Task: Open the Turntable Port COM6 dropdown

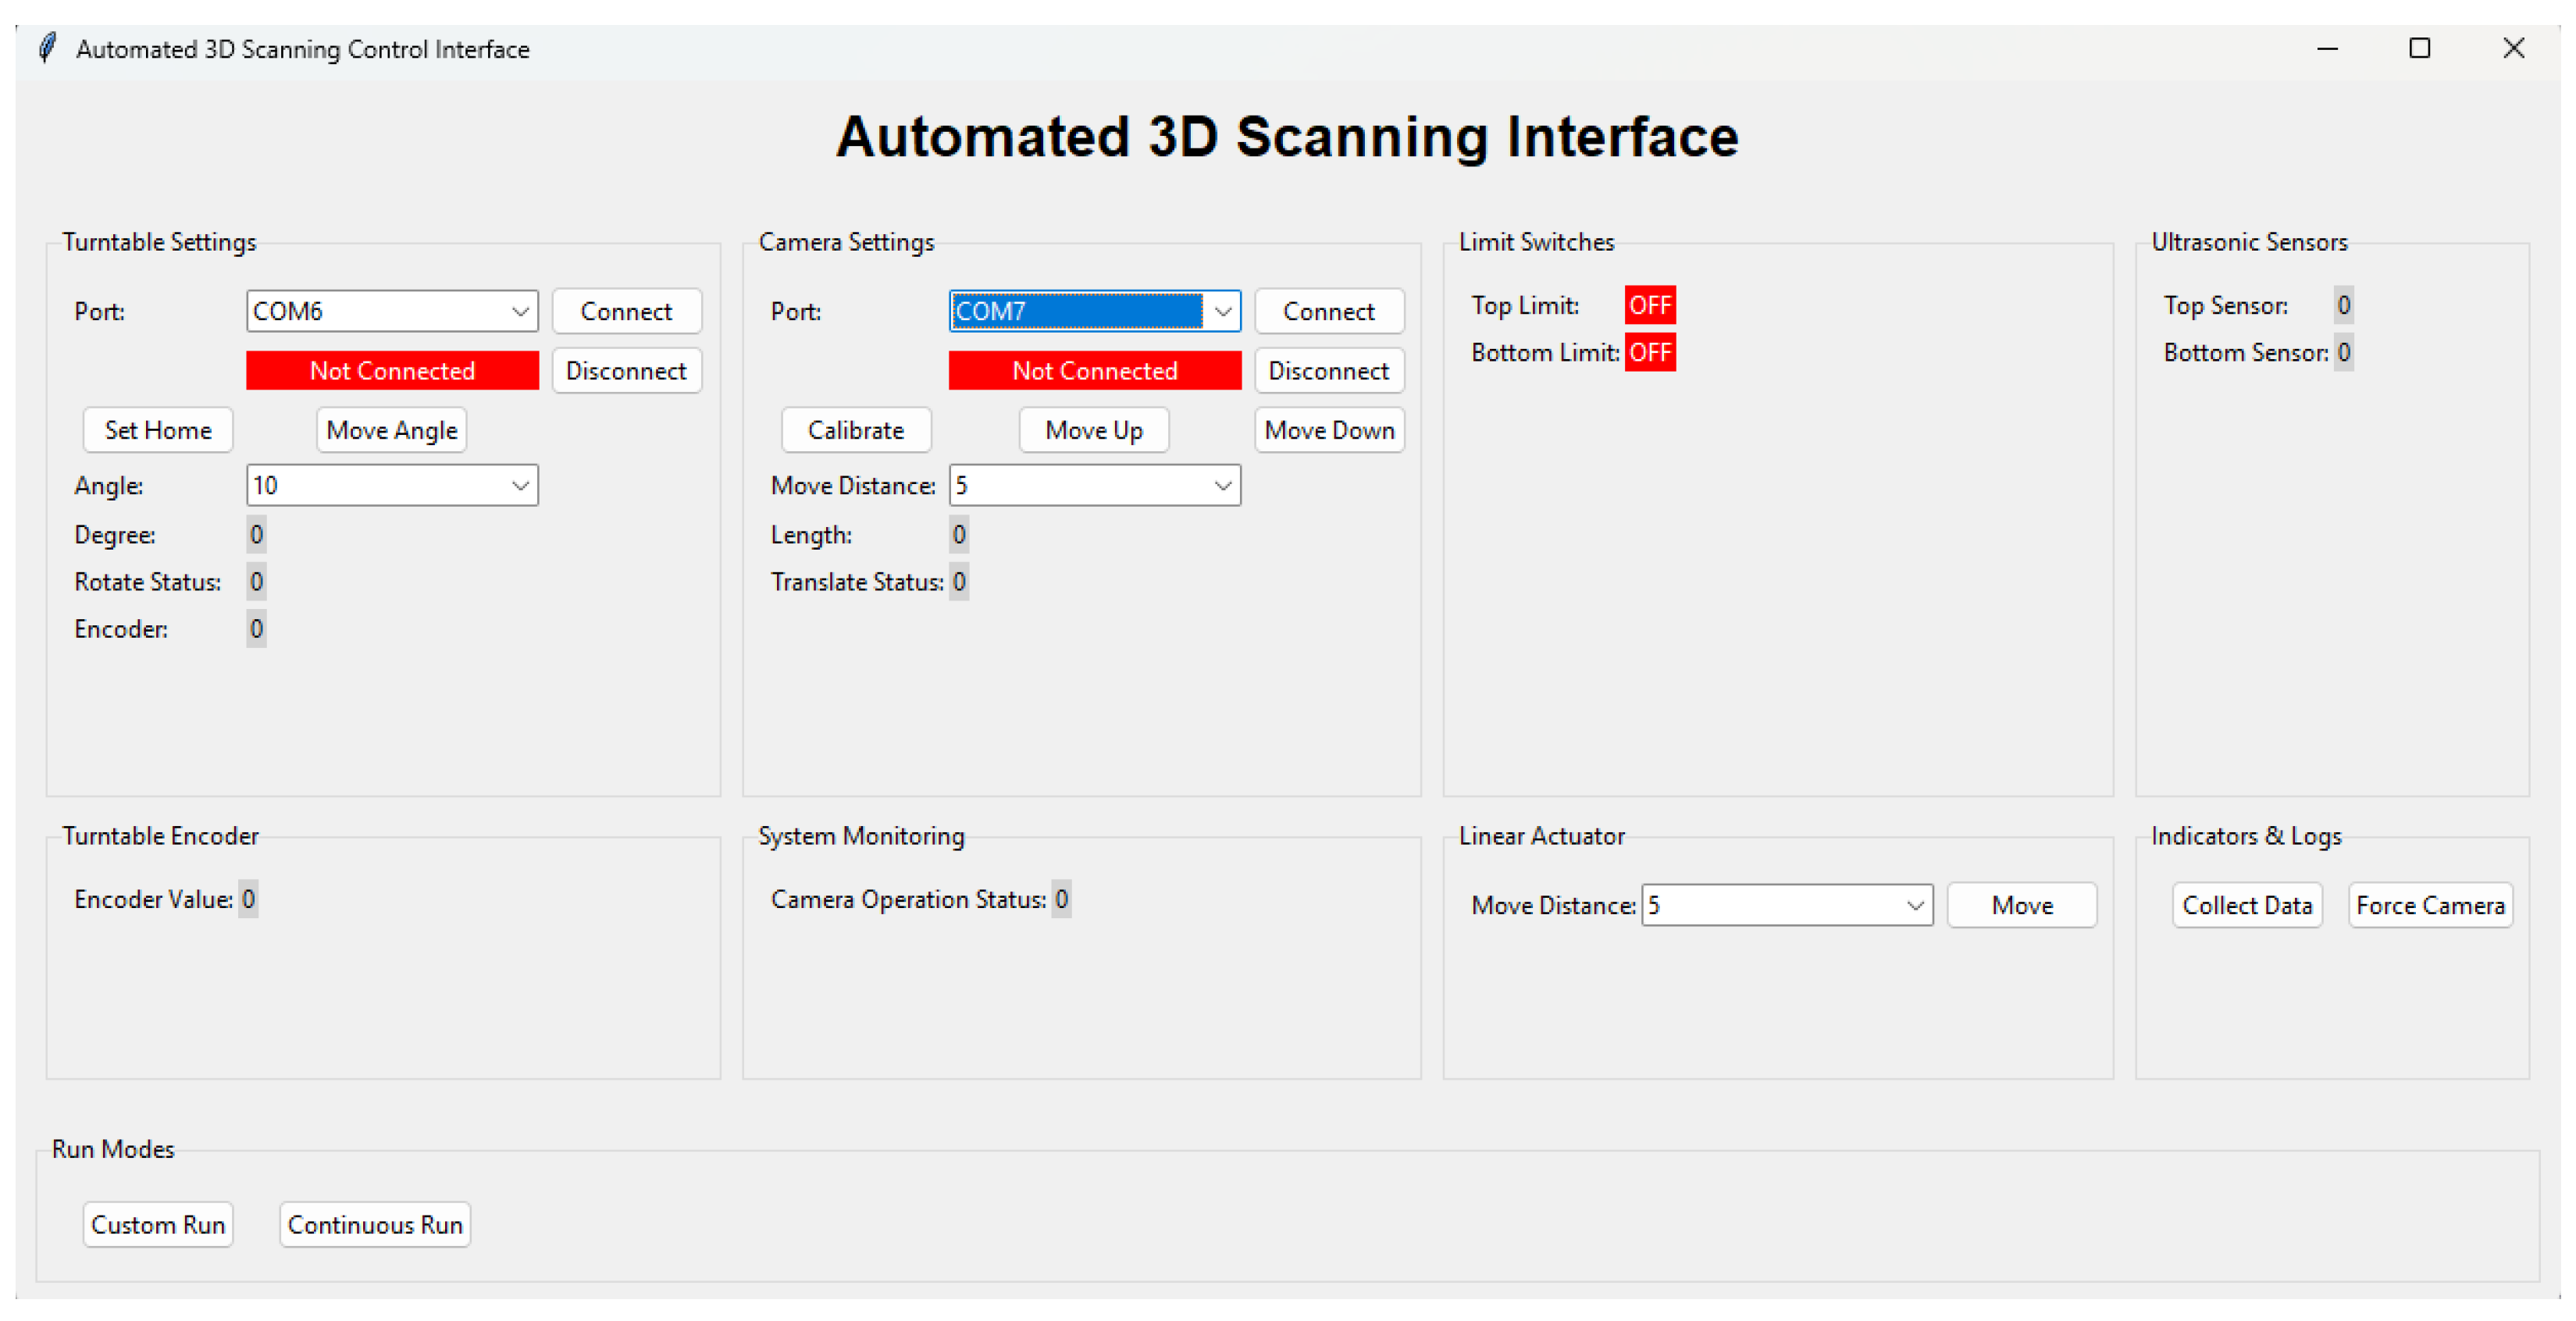Action: coord(519,311)
